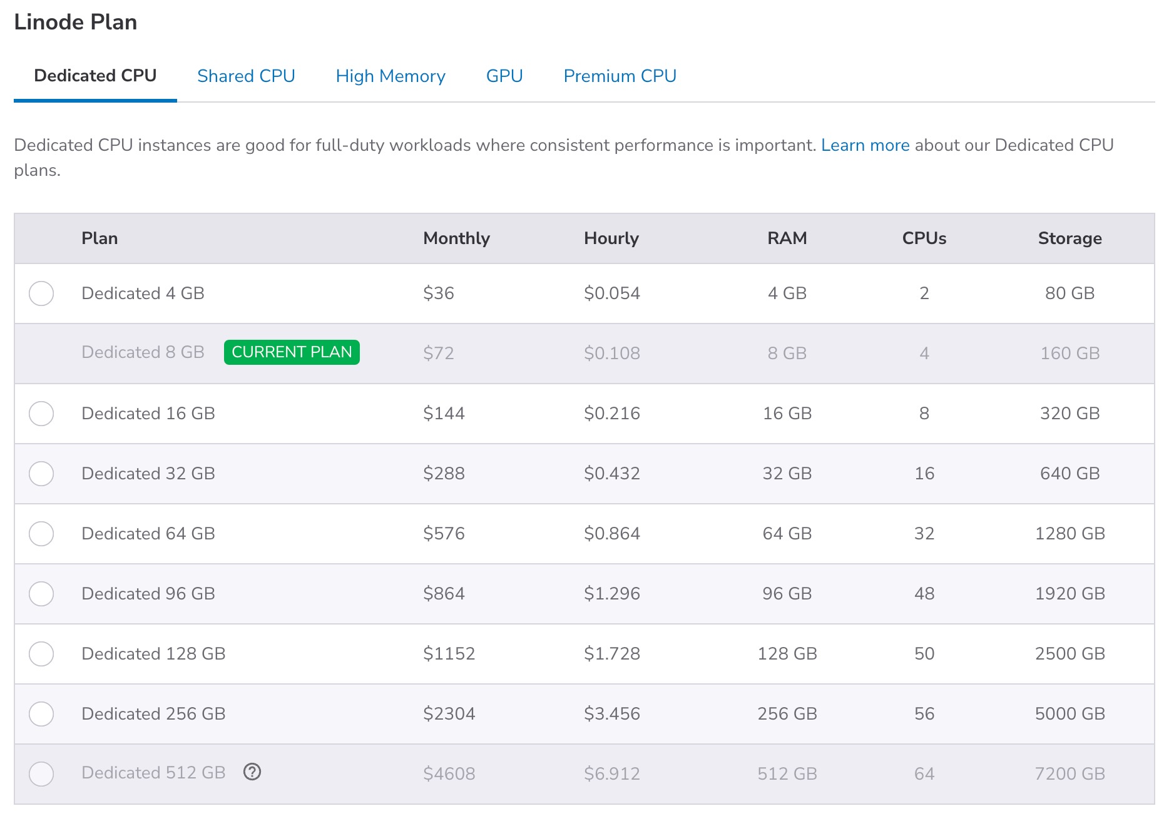Open the High Memory tab
Image resolution: width=1169 pixels, height=821 pixels.
(x=391, y=76)
